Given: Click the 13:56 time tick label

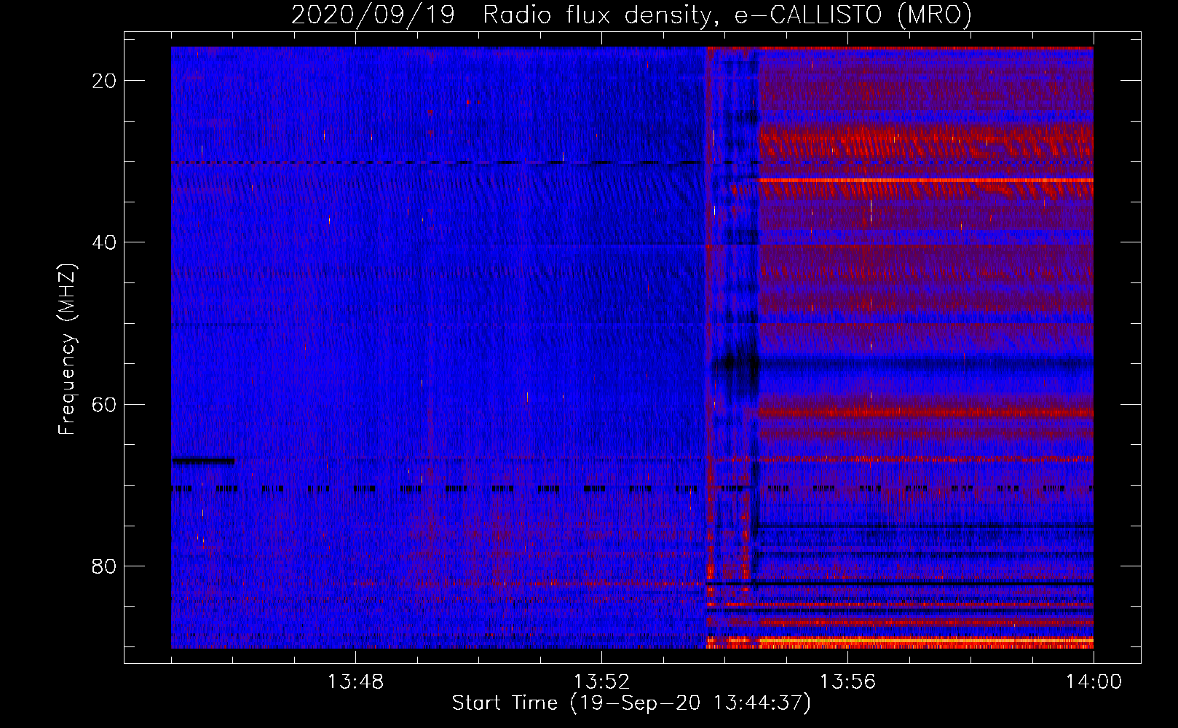Looking at the screenshot, I should click(847, 682).
